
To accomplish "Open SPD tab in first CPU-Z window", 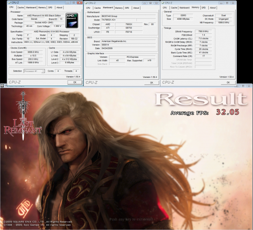I will coord(50,8).
